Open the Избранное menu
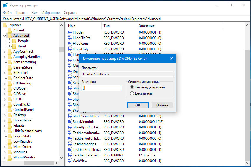 [x=51, y=13]
